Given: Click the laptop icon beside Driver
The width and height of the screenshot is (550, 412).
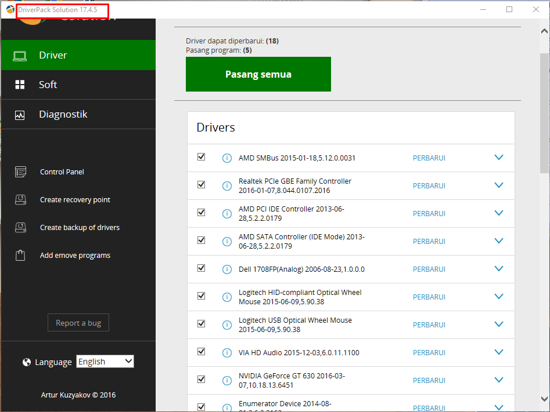Looking at the screenshot, I should (20, 56).
